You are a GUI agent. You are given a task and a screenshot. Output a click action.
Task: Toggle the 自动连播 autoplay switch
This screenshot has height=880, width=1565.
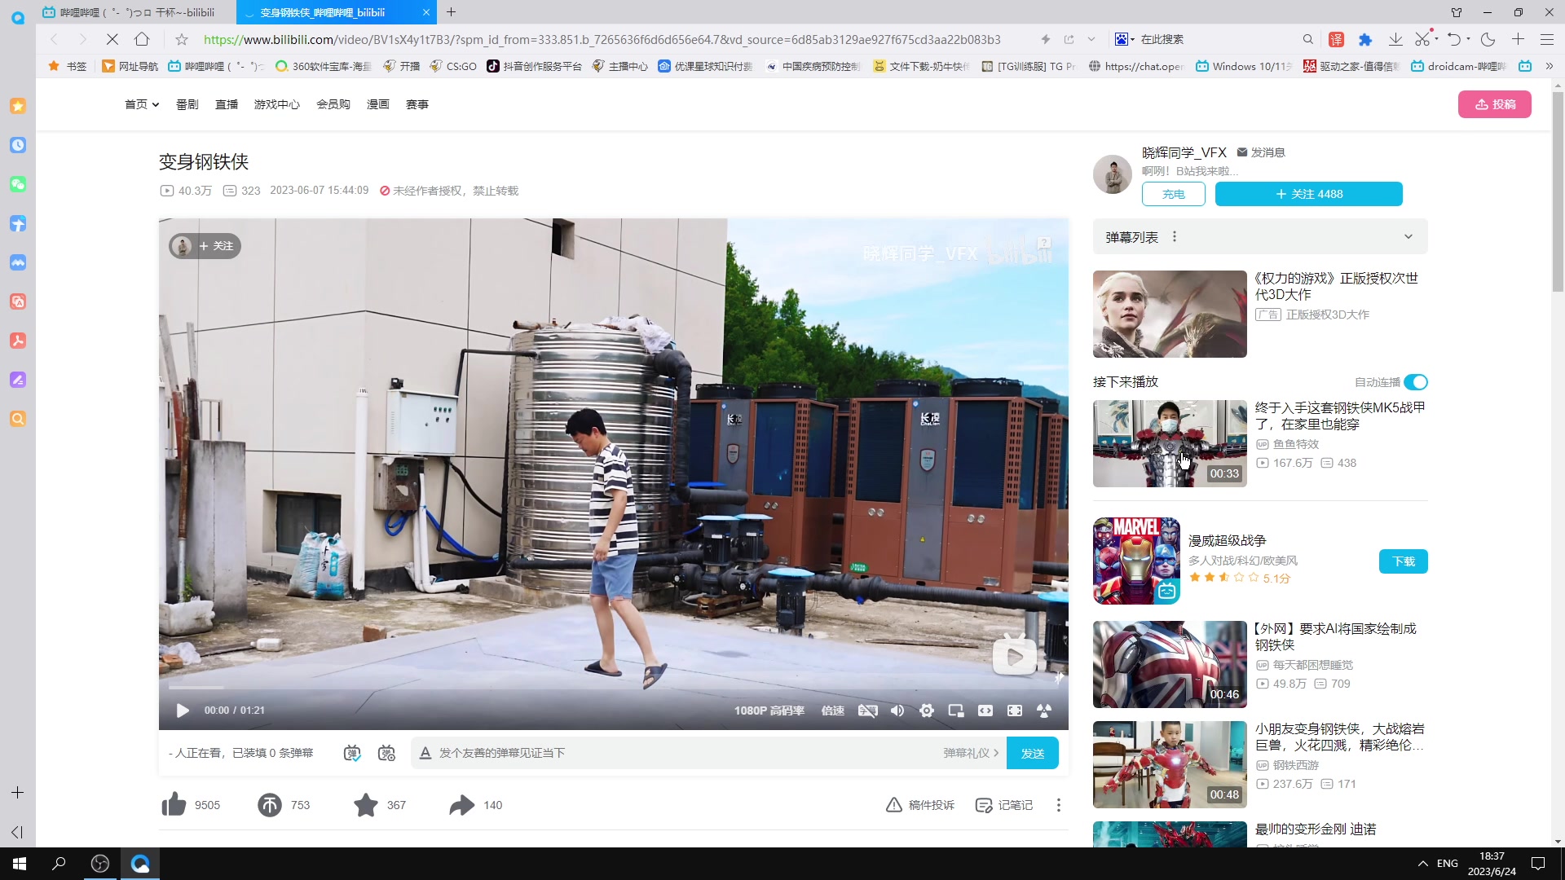click(x=1416, y=382)
